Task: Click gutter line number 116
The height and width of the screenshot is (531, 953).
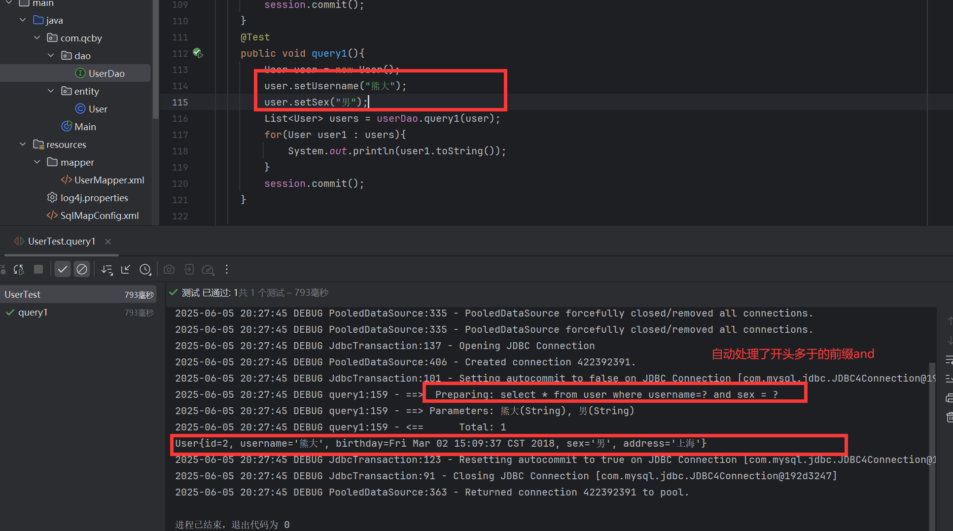Action: tap(180, 118)
